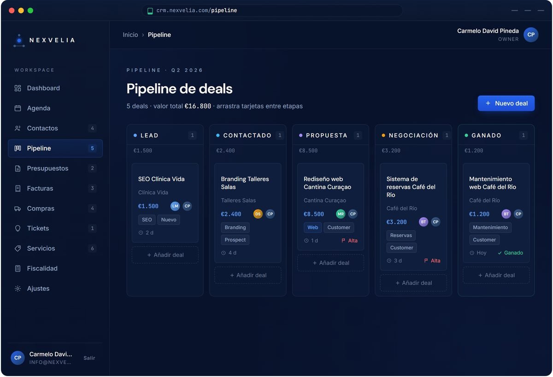Open the SEO Clínica Vida deal card
553x377 pixels.
point(165,203)
